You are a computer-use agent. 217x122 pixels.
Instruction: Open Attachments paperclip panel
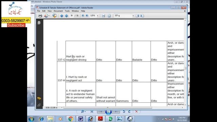pyautogui.click(x=39, y=105)
